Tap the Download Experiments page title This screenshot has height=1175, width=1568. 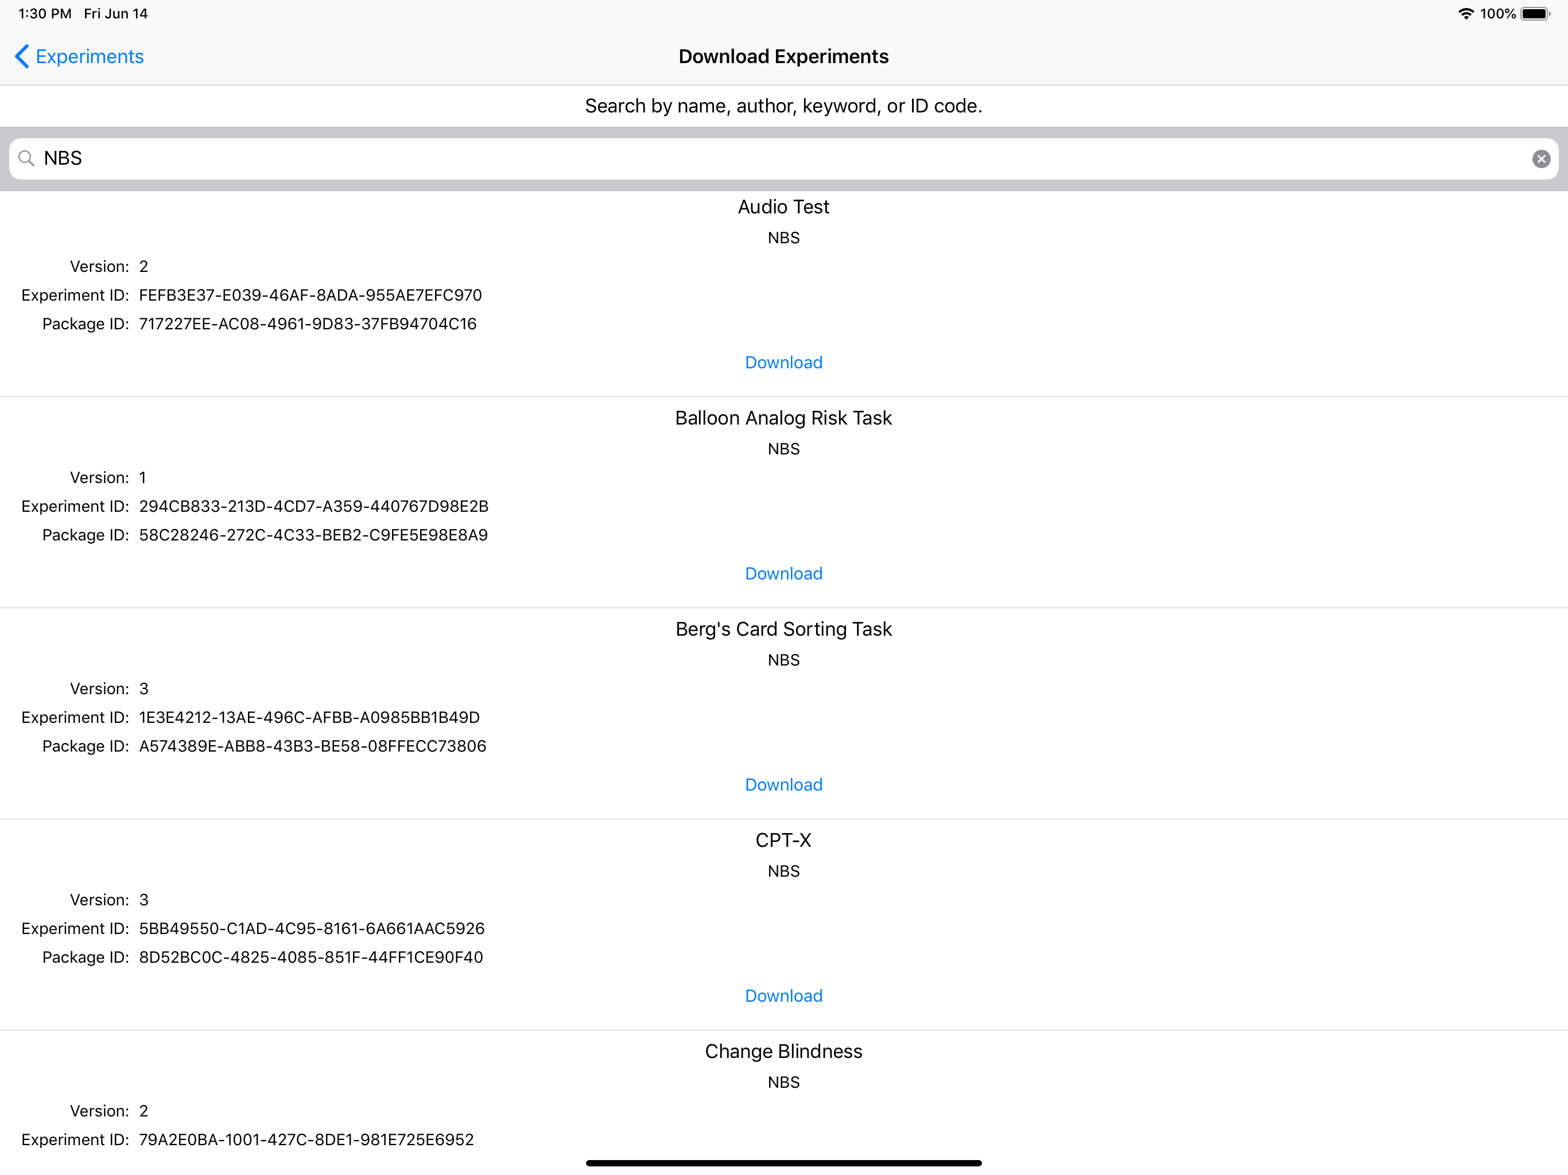coord(783,57)
